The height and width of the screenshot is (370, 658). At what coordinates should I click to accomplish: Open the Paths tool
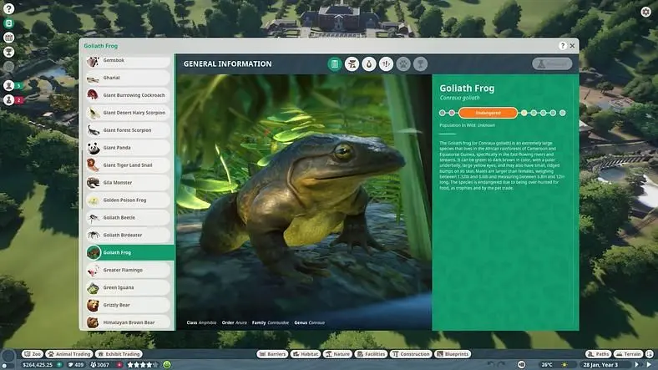click(x=598, y=354)
